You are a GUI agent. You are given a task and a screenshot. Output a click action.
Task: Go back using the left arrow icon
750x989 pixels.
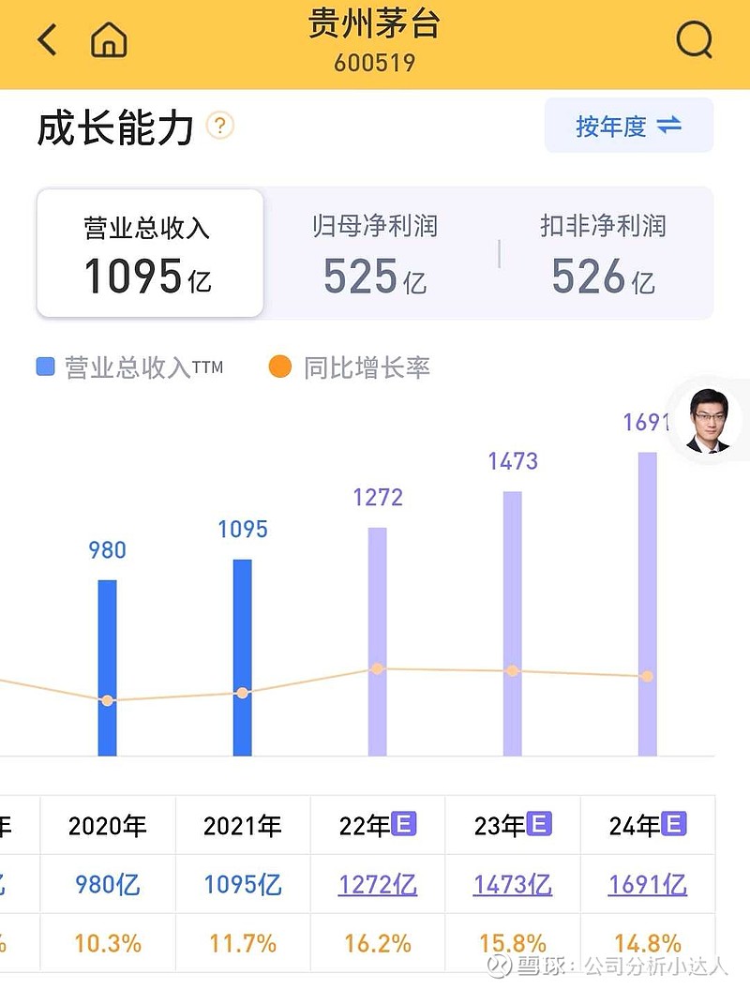[x=47, y=40]
